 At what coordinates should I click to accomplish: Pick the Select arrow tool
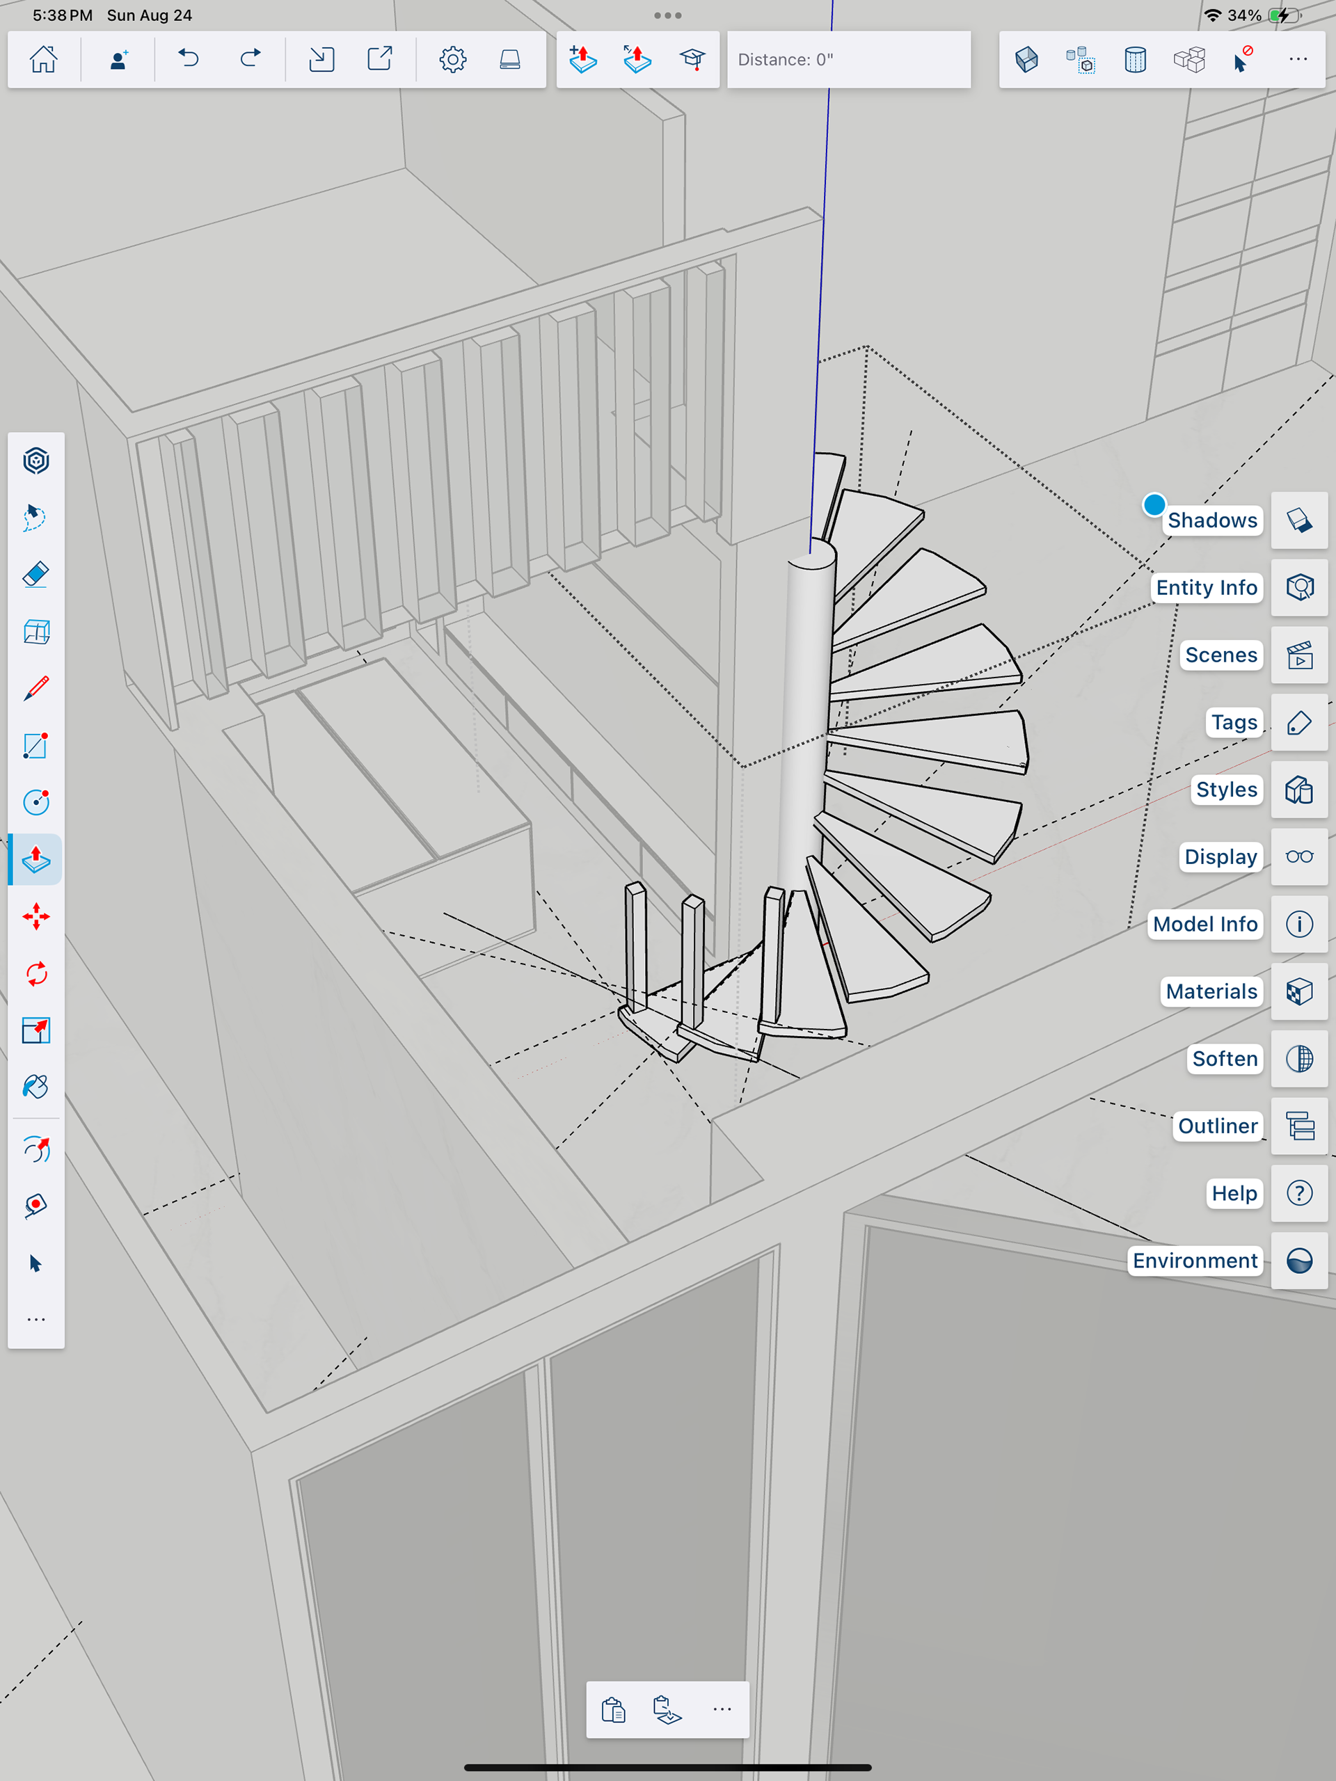[35, 1263]
